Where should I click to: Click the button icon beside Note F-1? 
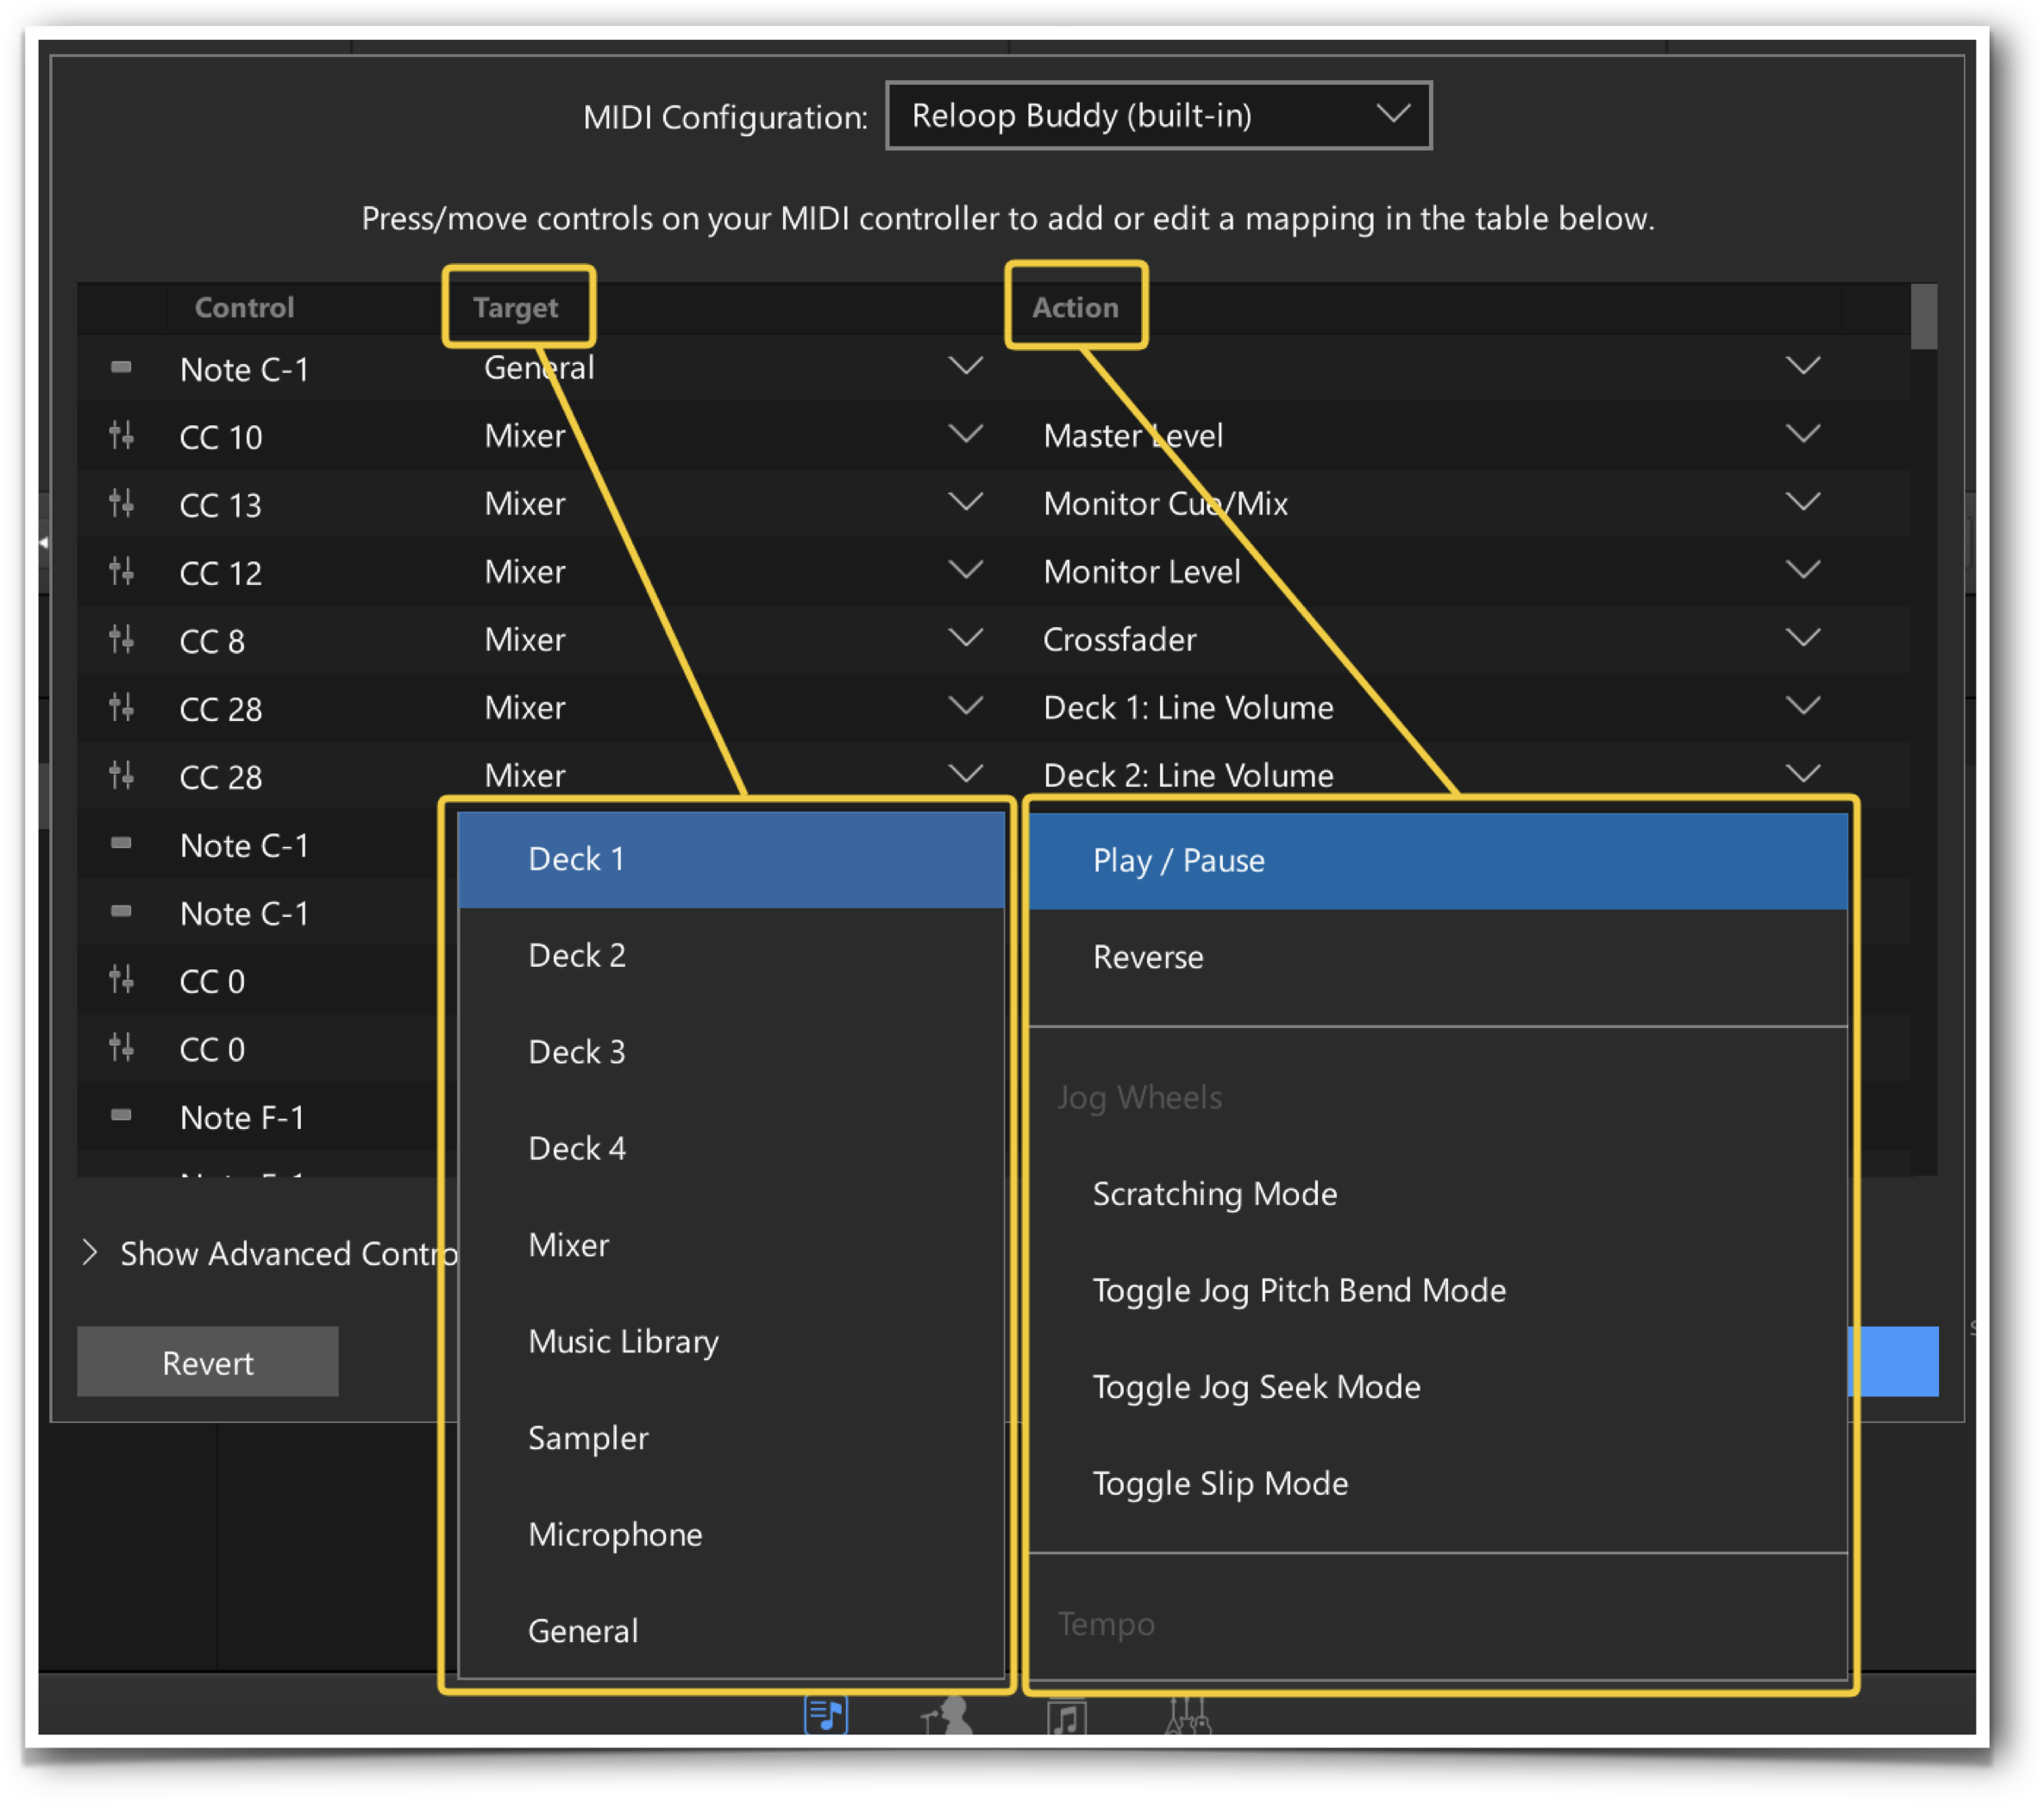121,1115
